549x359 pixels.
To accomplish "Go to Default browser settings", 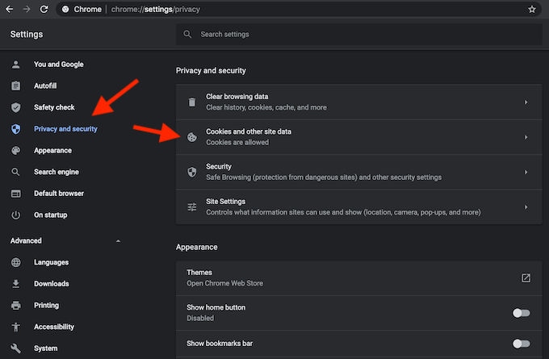I will [x=59, y=194].
